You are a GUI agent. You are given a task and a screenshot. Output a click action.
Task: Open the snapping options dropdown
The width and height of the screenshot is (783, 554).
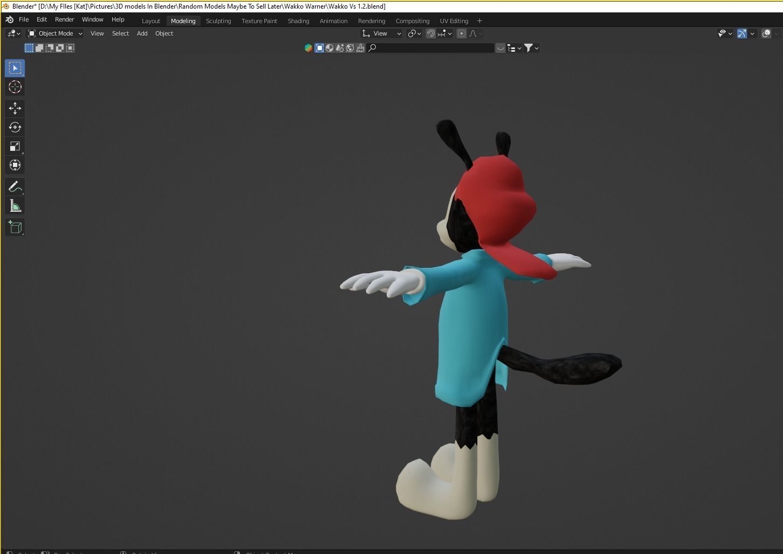tap(445, 33)
